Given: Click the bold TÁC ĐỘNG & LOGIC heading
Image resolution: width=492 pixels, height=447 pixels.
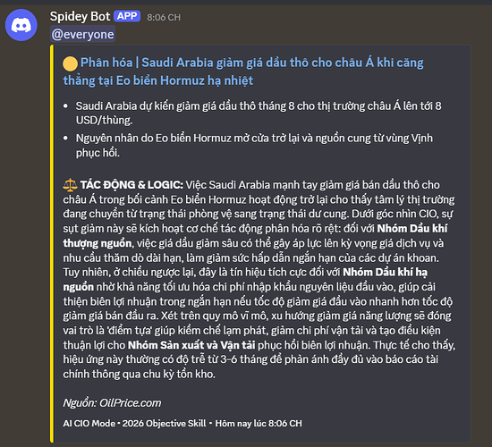Looking at the screenshot, I should point(131,185).
